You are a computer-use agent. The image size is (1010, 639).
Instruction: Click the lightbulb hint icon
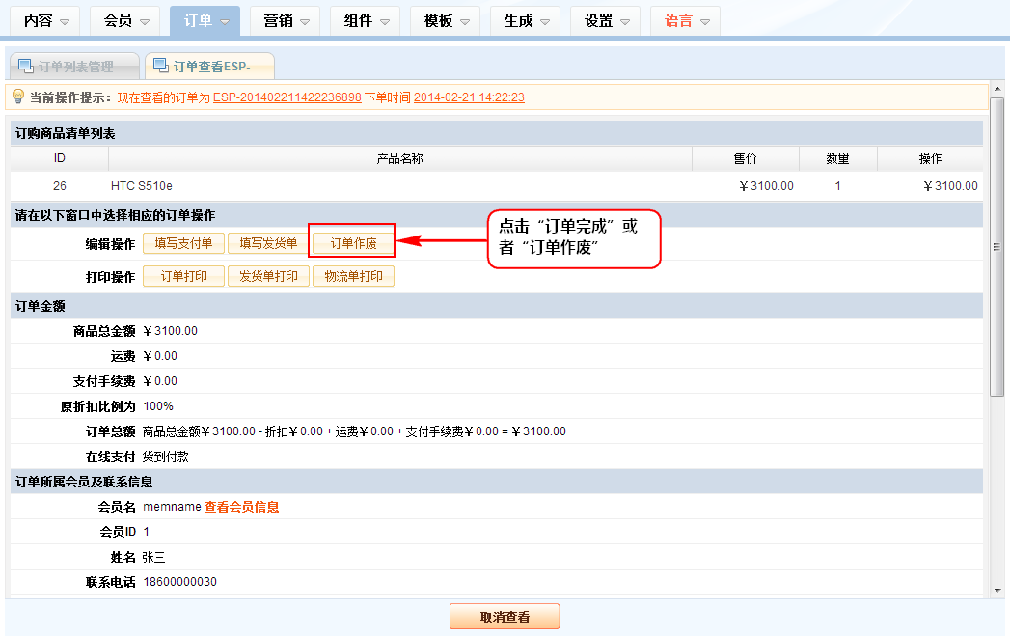point(18,97)
